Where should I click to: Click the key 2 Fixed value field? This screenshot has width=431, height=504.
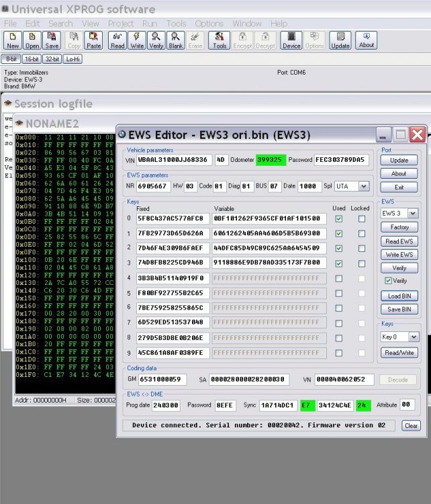click(173, 248)
